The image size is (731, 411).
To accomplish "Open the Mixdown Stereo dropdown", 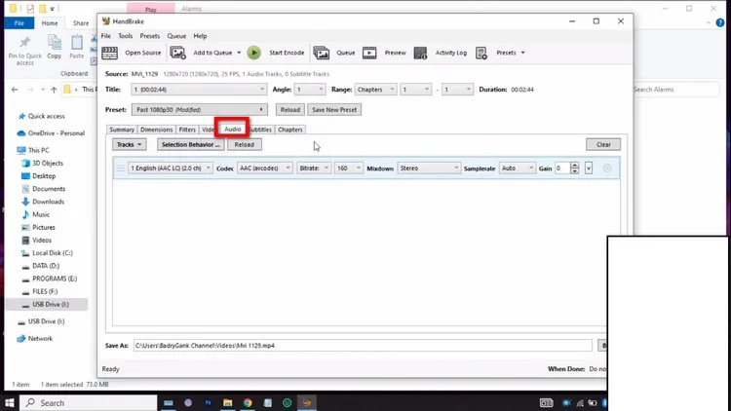I will click(x=429, y=168).
